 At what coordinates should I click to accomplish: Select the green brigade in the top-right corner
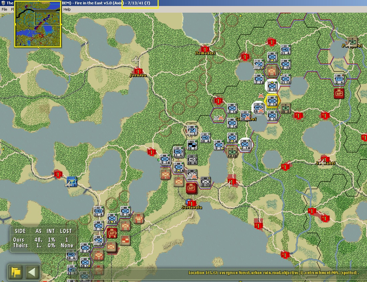[x=352, y=42]
